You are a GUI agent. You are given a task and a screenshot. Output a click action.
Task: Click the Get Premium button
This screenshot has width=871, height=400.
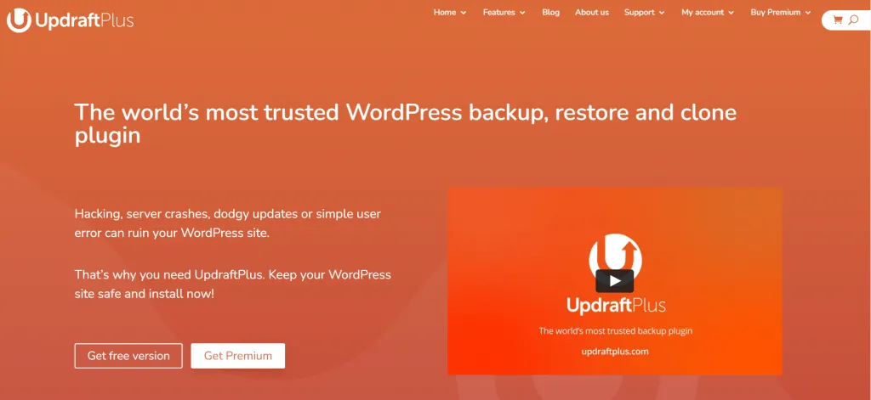pos(238,356)
